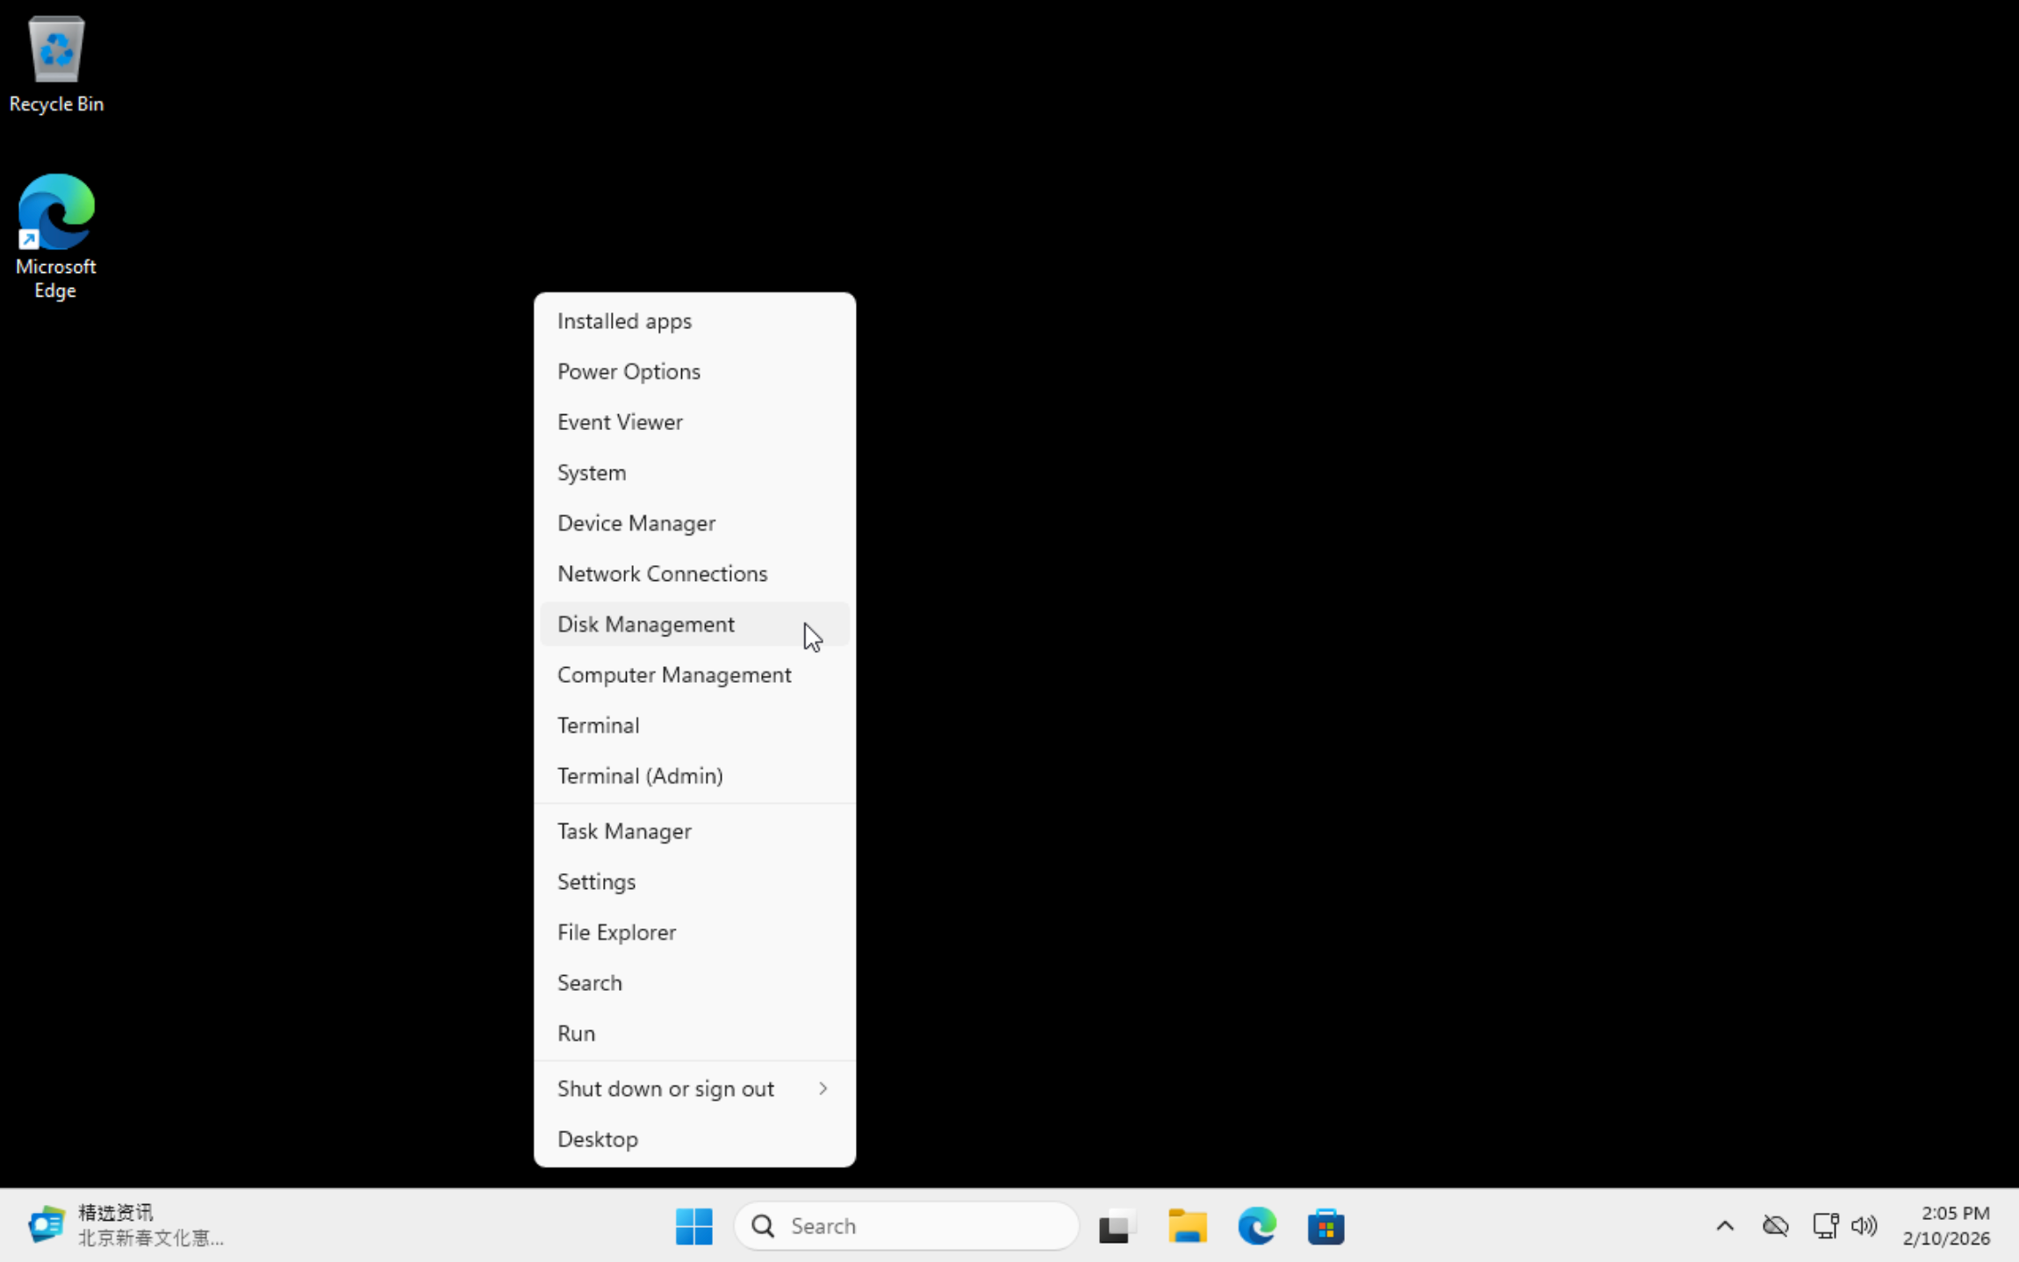Open Device Manager from the menu
The height and width of the screenshot is (1262, 2019).
click(x=636, y=523)
